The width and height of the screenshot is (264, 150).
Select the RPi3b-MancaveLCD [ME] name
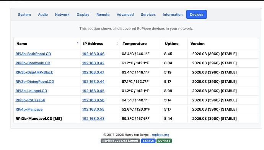click(39, 119)
